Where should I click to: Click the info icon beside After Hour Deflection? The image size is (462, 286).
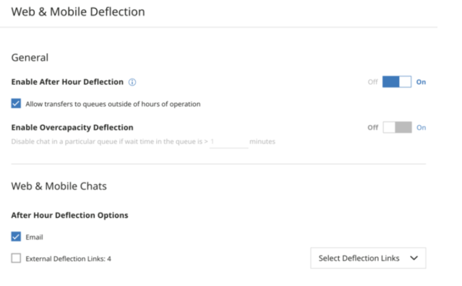point(132,82)
